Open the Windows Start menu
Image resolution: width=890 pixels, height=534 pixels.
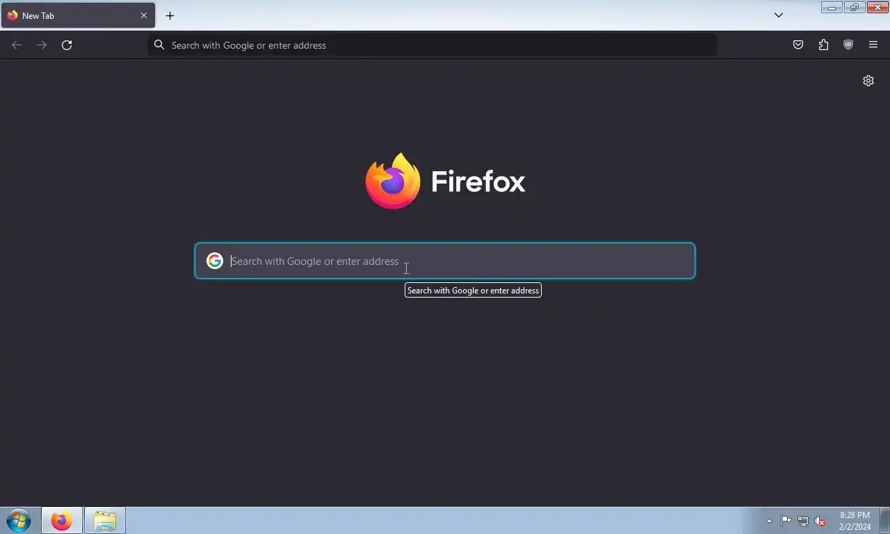pyautogui.click(x=19, y=520)
